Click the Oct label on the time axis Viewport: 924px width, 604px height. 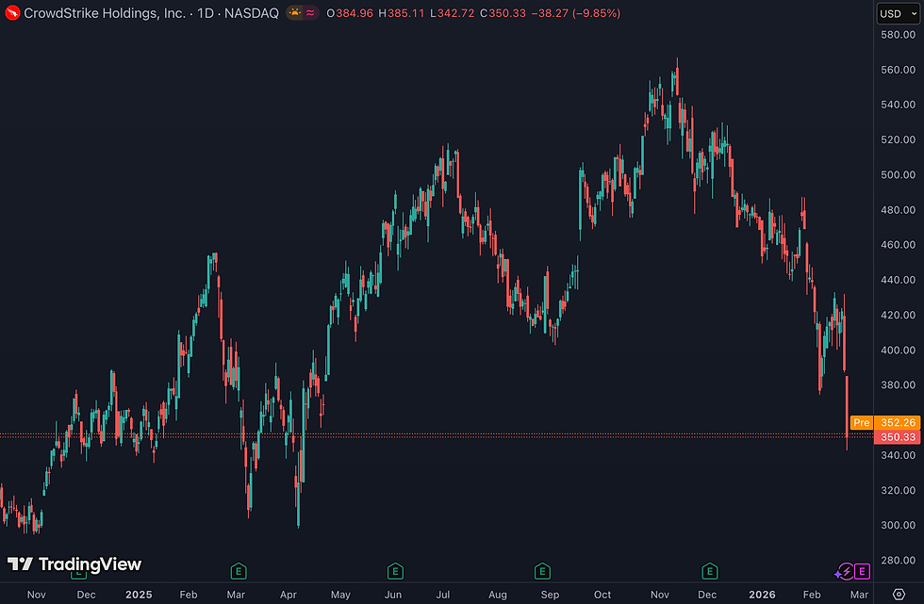[x=602, y=595]
